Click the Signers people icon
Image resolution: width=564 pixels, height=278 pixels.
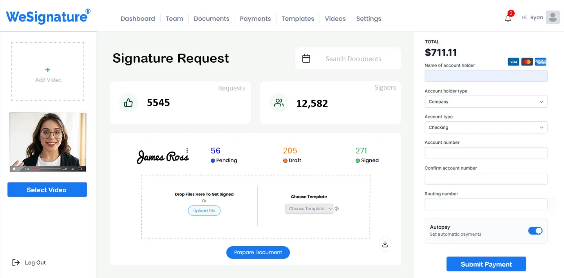pyautogui.click(x=279, y=103)
